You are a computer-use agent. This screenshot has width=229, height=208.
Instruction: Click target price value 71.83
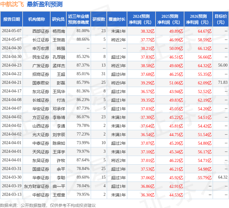click(223, 82)
